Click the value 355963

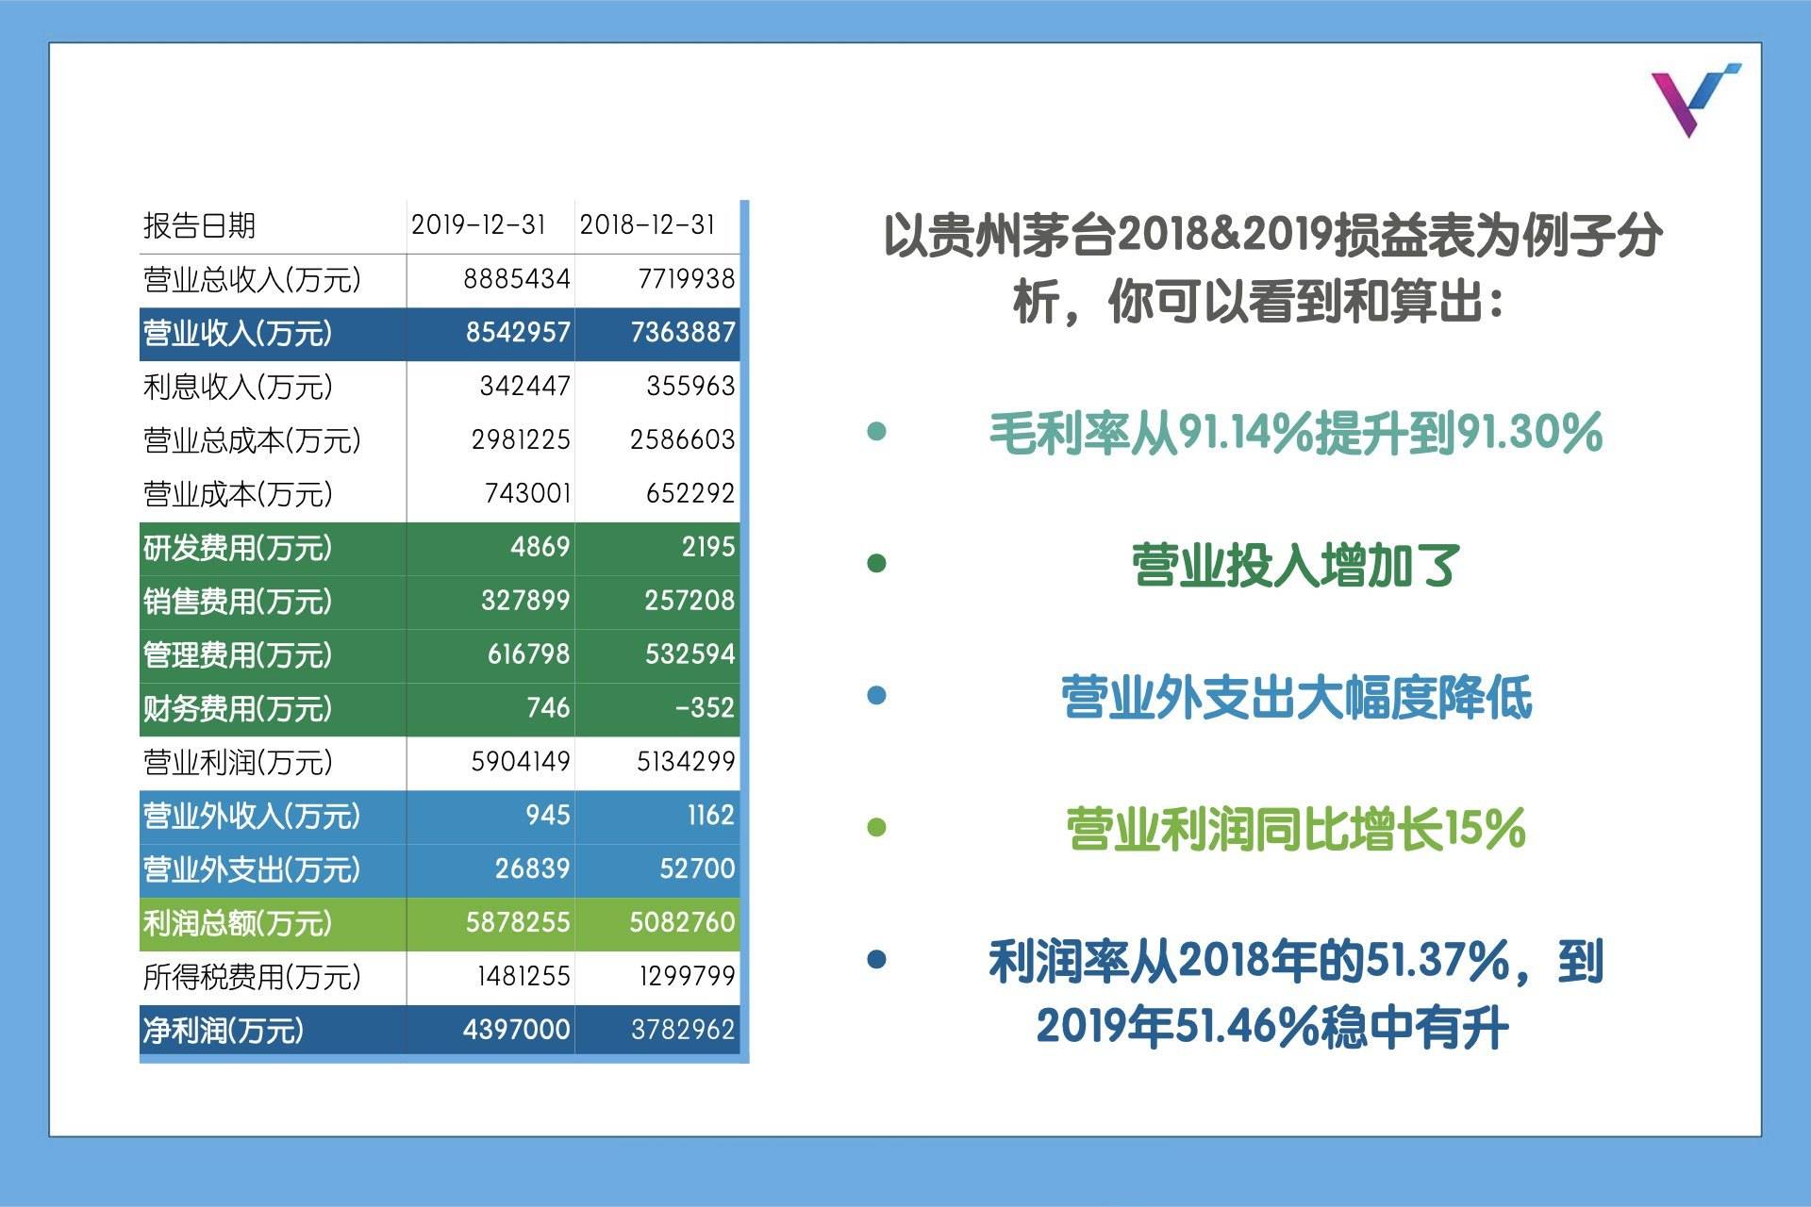pyautogui.click(x=690, y=387)
